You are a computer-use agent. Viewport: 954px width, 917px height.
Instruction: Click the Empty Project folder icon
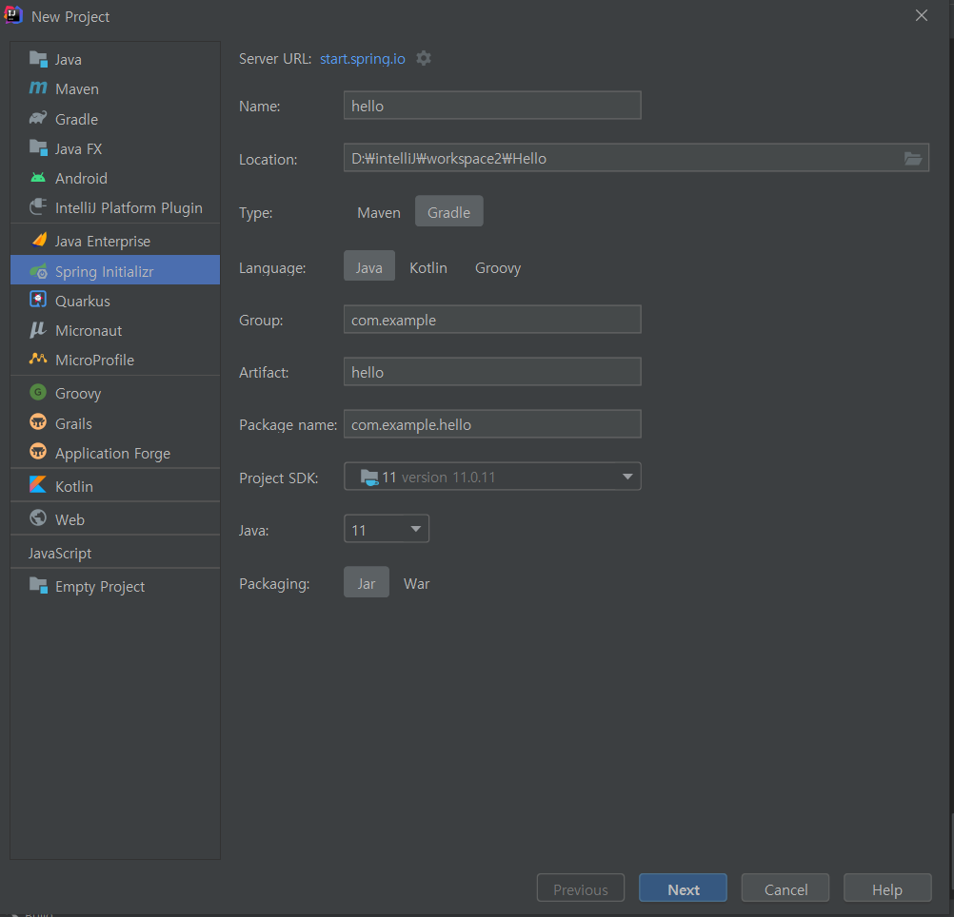click(38, 585)
